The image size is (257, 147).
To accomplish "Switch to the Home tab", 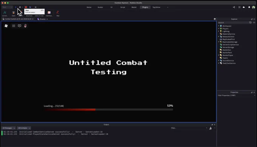I will 89,7.
